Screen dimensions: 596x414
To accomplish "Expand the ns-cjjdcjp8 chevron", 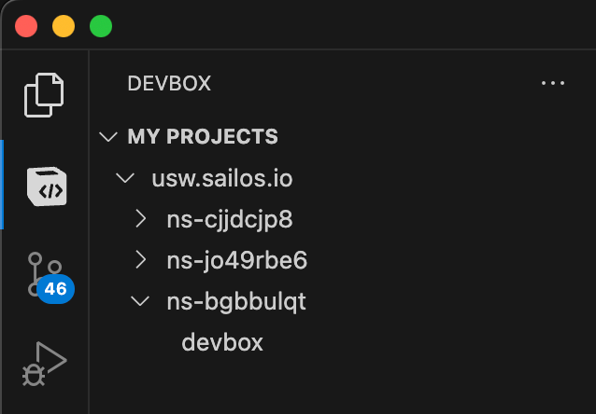I will tap(141, 219).
